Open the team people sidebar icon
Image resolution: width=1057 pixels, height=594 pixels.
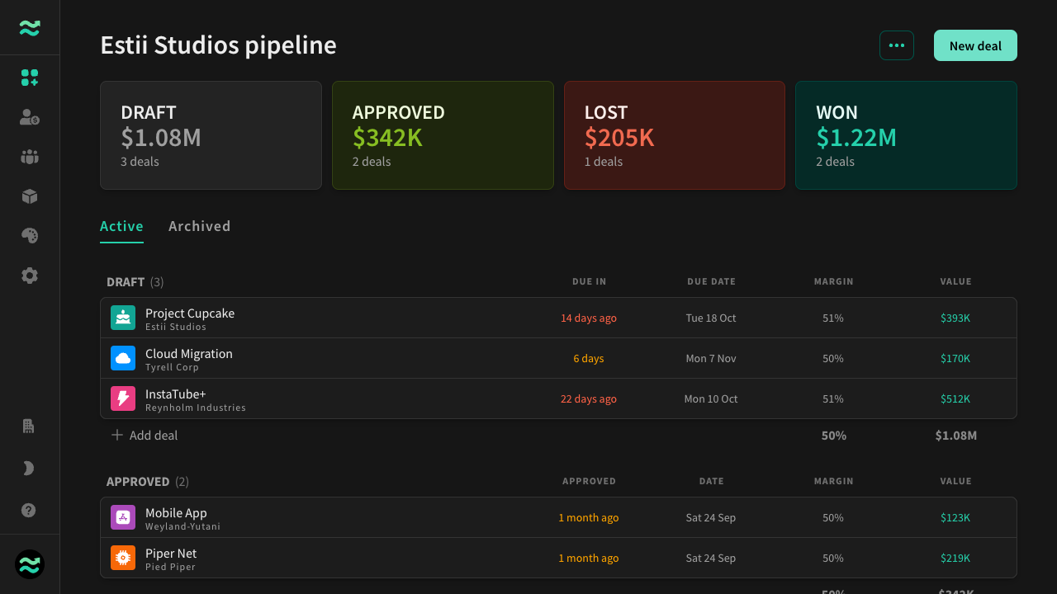[x=30, y=157]
